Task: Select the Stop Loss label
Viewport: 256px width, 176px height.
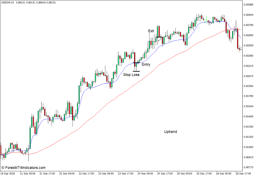Action: 132,75
